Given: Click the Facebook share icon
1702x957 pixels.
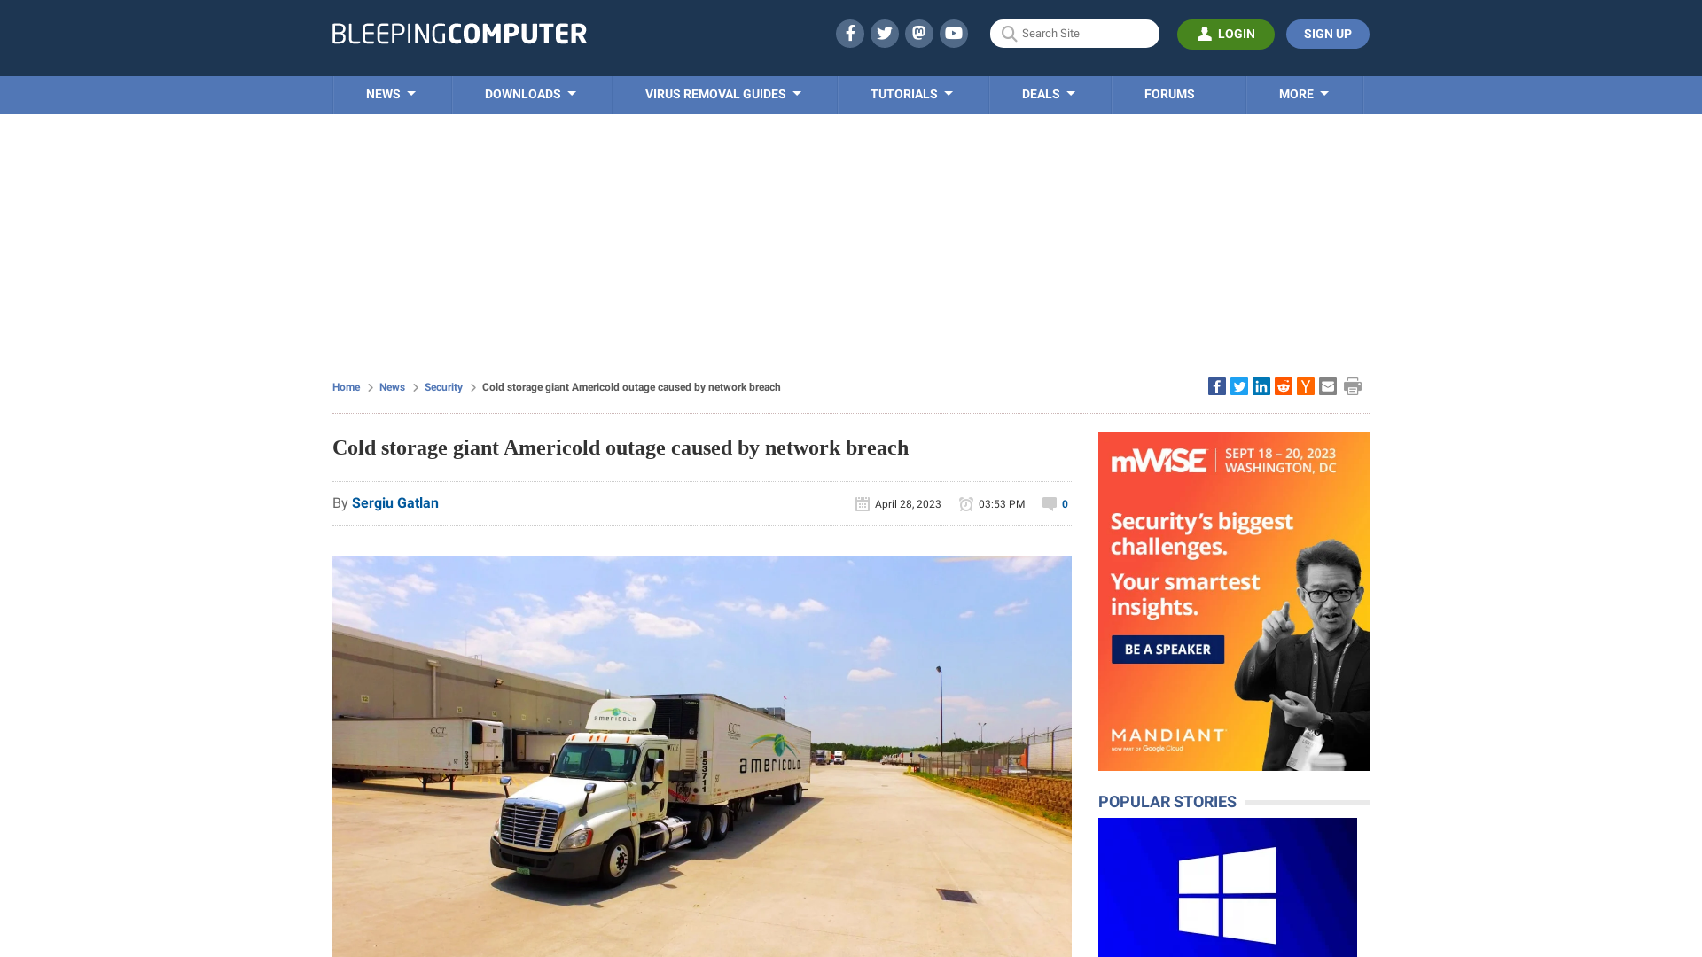Looking at the screenshot, I should (x=1215, y=385).
